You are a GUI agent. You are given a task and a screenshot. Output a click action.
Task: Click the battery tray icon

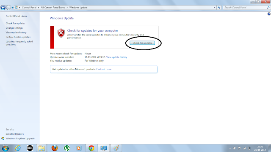(x=249, y=148)
